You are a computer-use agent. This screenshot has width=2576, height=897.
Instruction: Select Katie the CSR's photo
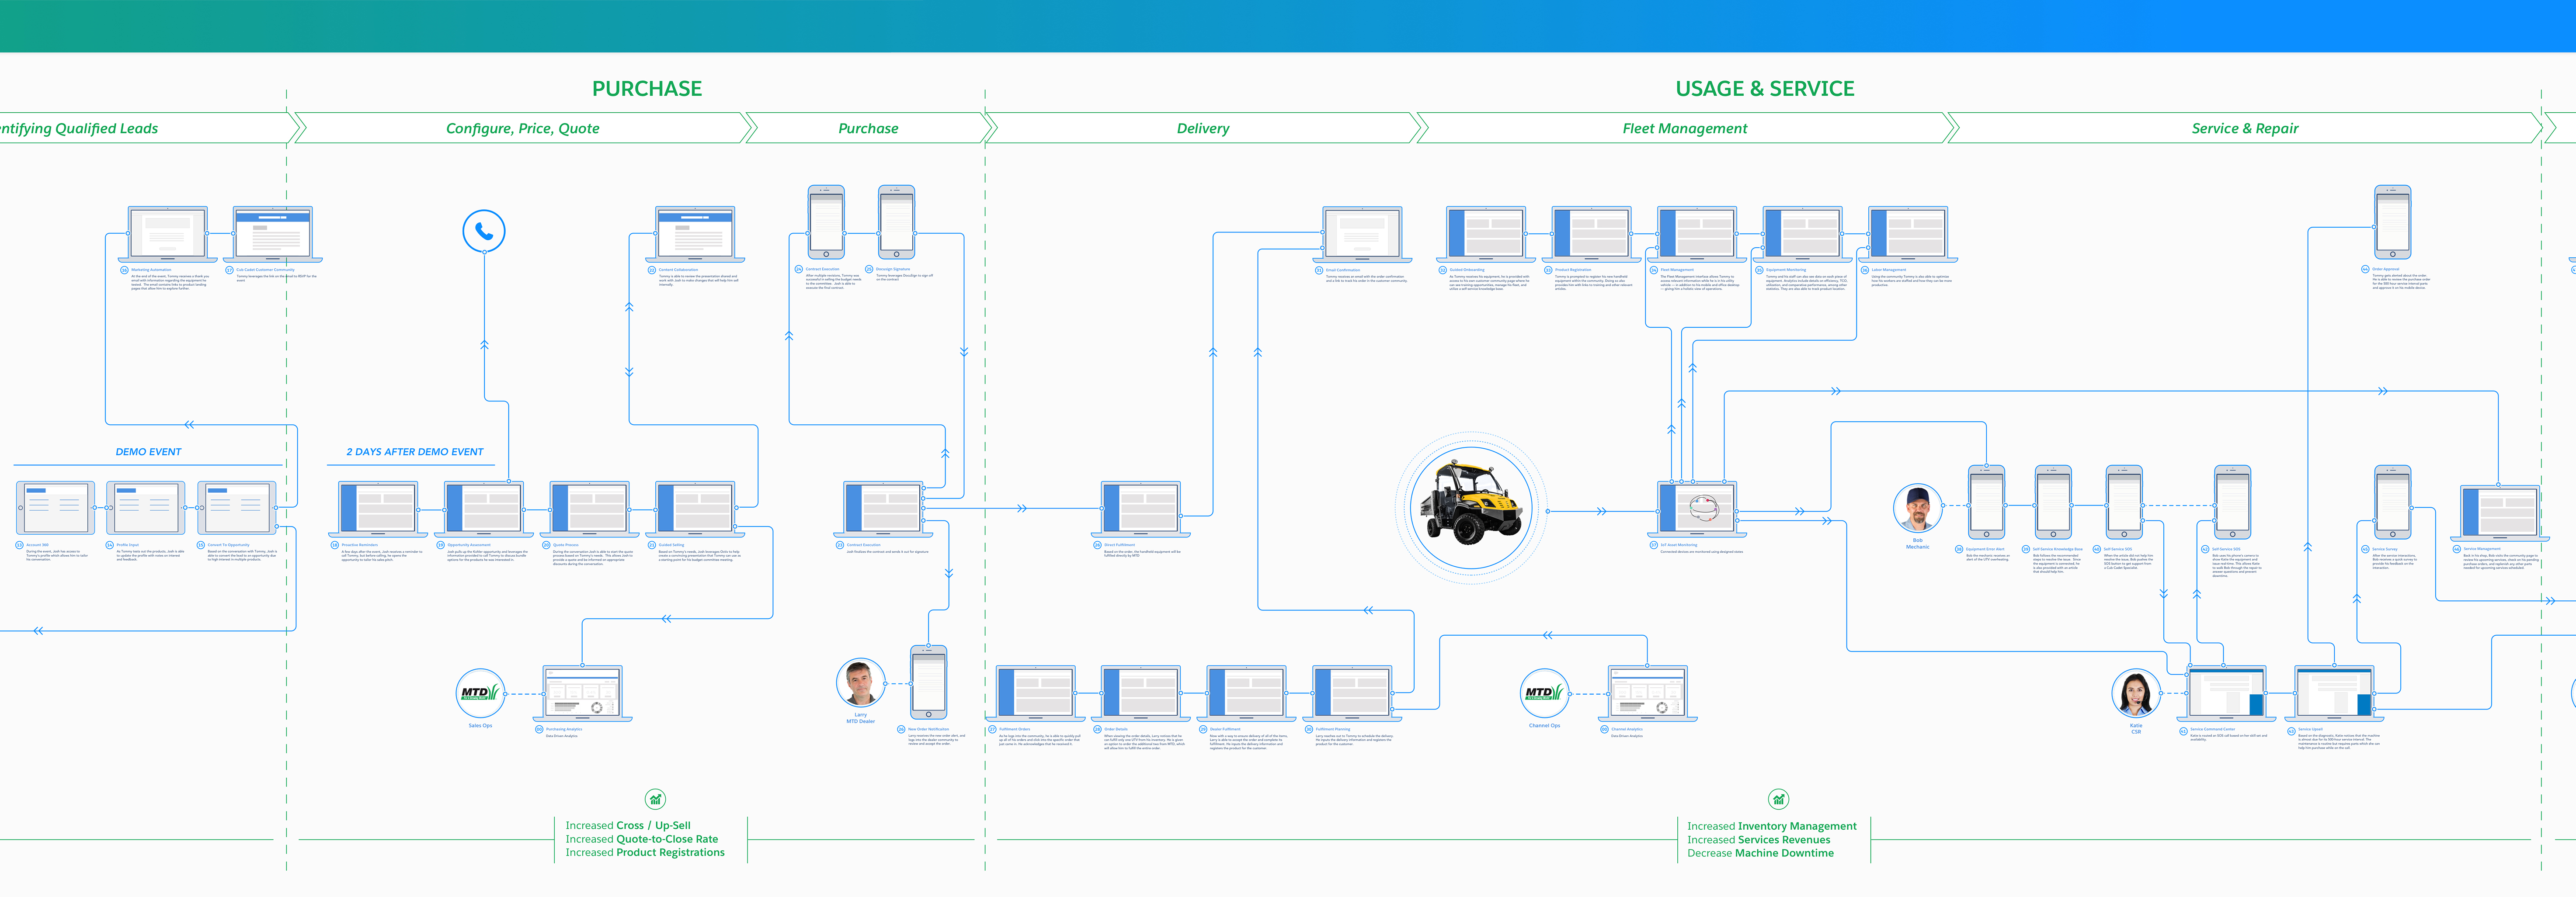coord(2136,694)
